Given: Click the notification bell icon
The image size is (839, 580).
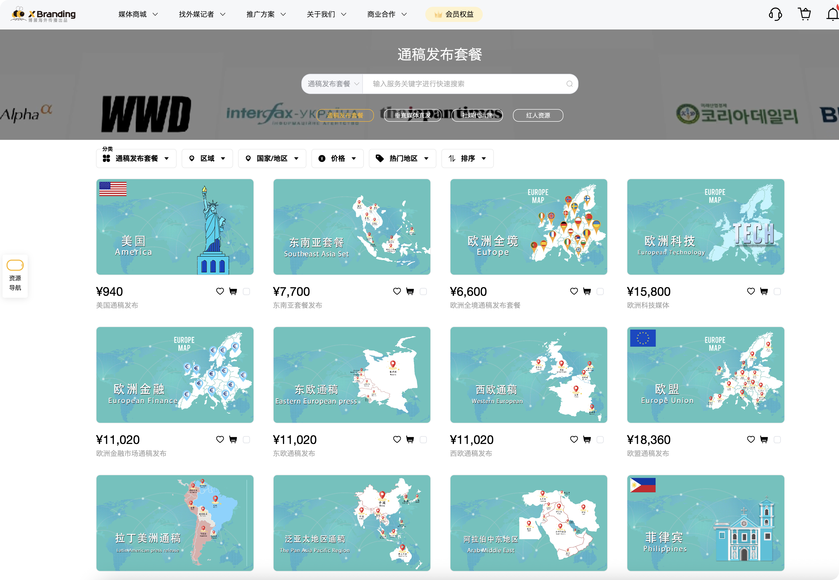Looking at the screenshot, I should [832, 15].
